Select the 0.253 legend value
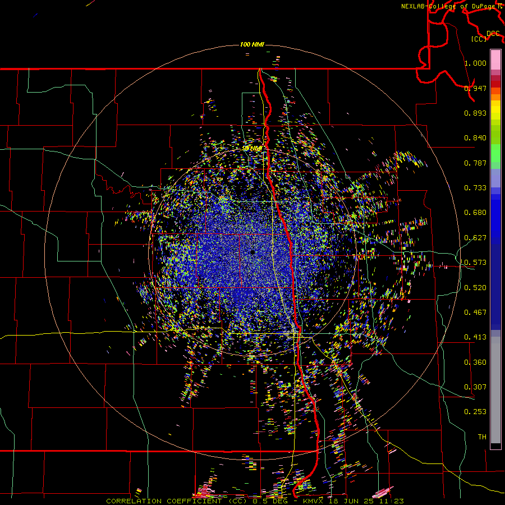The width and height of the screenshot is (505, 505). (475, 412)
